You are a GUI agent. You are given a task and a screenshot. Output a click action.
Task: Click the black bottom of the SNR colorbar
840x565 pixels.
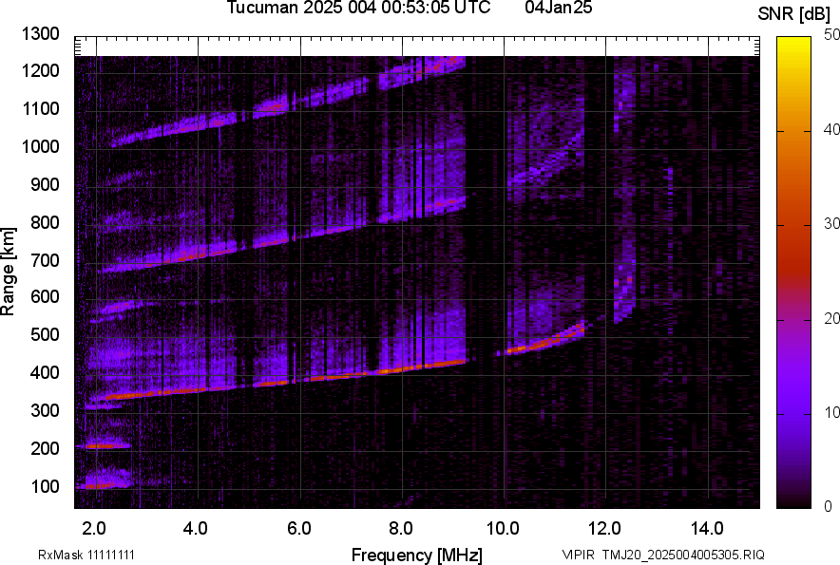pyautogui.click(x=793, y=502)
